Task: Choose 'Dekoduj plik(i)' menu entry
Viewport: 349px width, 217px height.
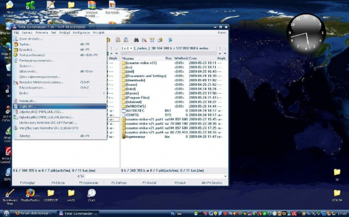Action: 60,117
